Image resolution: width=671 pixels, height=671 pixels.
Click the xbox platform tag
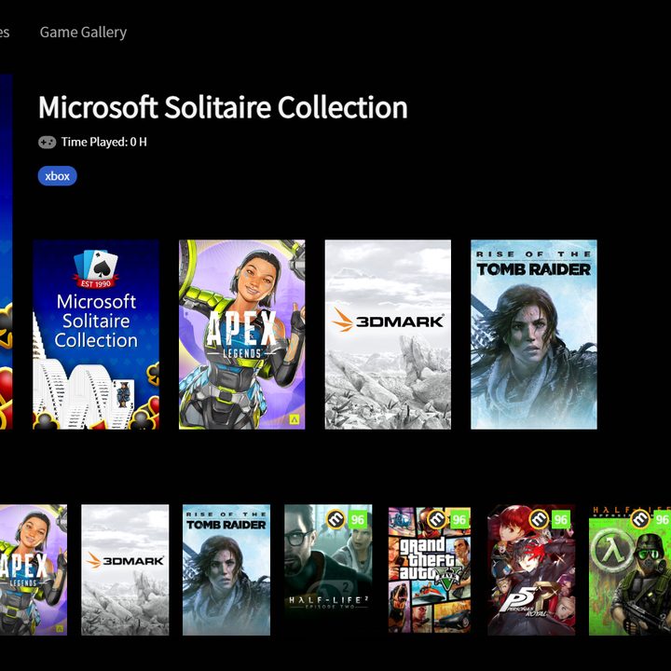[58, 176]
